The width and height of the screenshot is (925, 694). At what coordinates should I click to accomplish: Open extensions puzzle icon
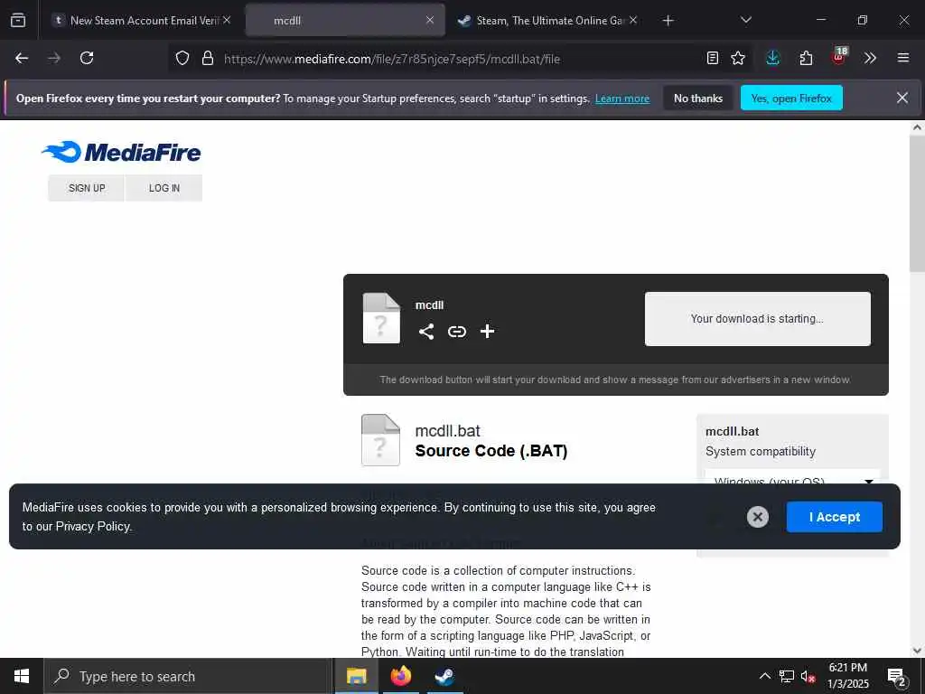coord(807,58)
